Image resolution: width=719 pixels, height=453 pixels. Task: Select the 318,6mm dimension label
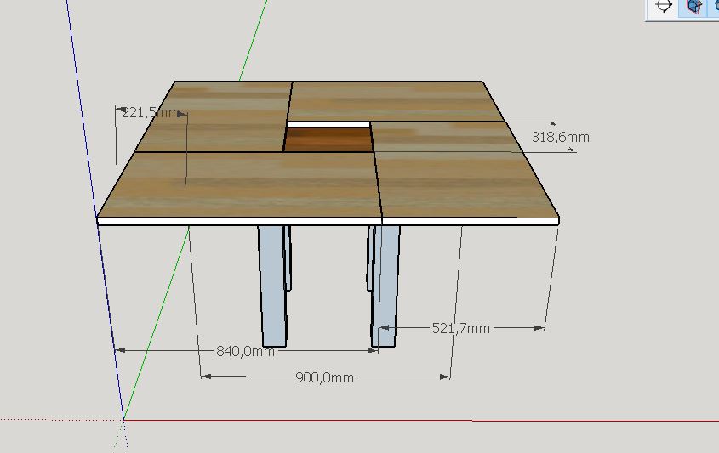(x=560, y=137)
